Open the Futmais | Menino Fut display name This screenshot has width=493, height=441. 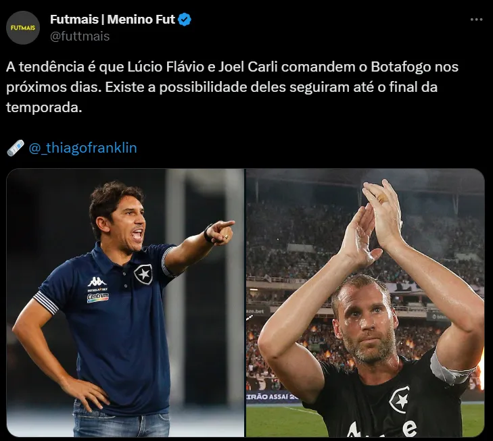coord(112,20)
